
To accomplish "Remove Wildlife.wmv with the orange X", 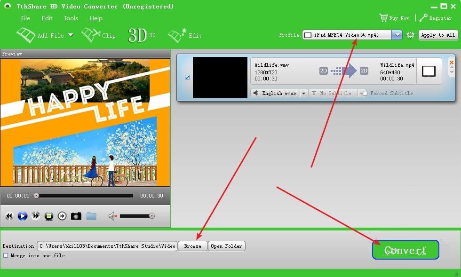I will coord(451,63).
